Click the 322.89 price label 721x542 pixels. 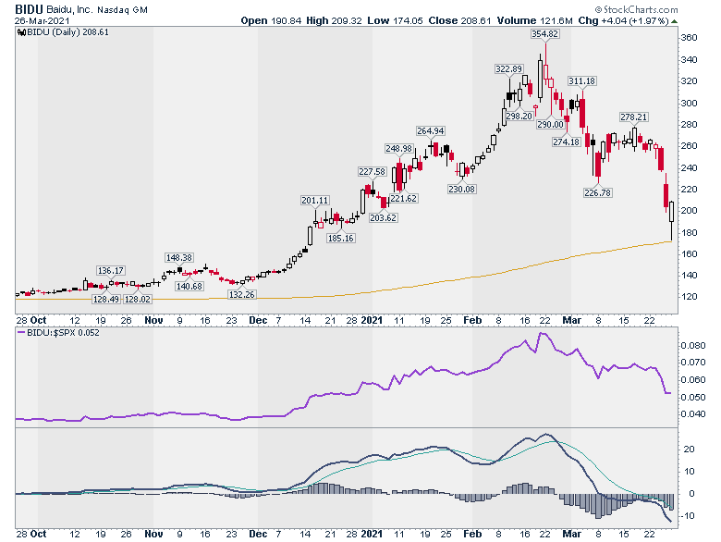[x=509, y=69]
